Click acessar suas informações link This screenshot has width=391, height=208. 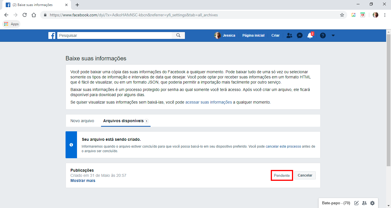209,102
